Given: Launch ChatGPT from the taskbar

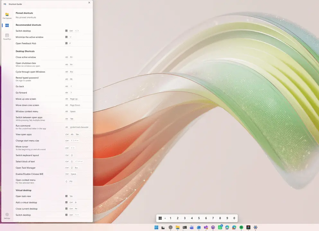Looking at the screenshot, I should (x=171, y=227).
